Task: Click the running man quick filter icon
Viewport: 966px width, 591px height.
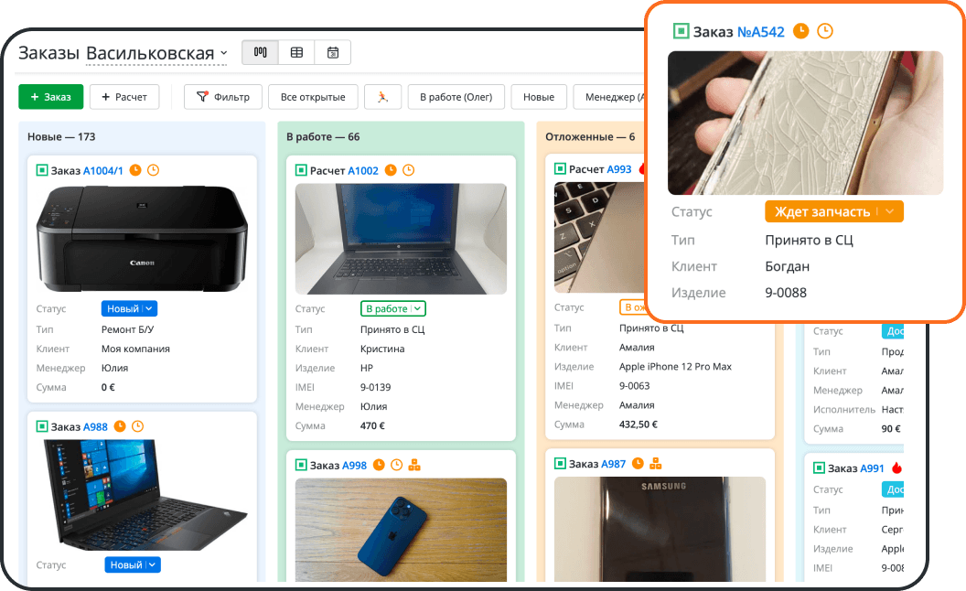Action: click(x=382, y=97)
